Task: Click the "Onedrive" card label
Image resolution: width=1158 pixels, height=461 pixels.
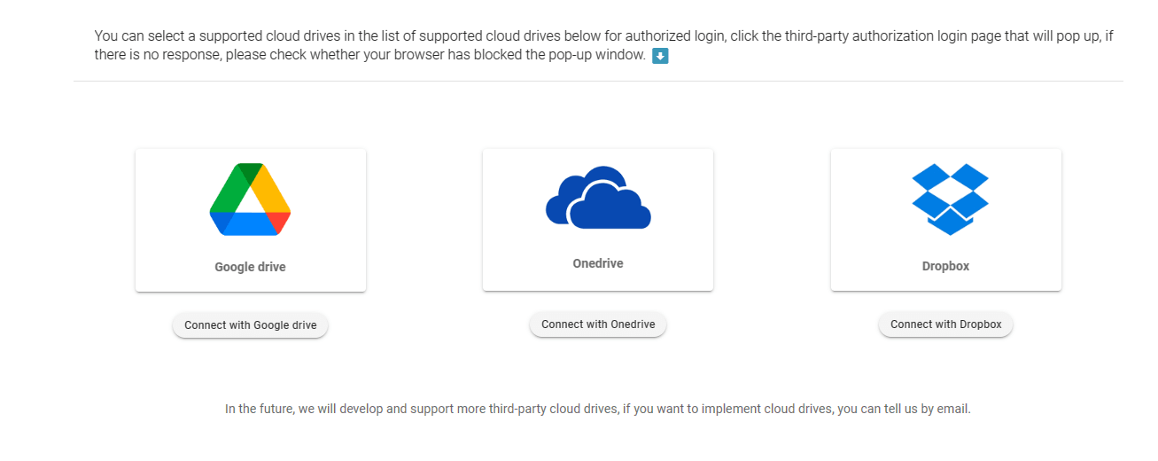Action: pos(598,263)
